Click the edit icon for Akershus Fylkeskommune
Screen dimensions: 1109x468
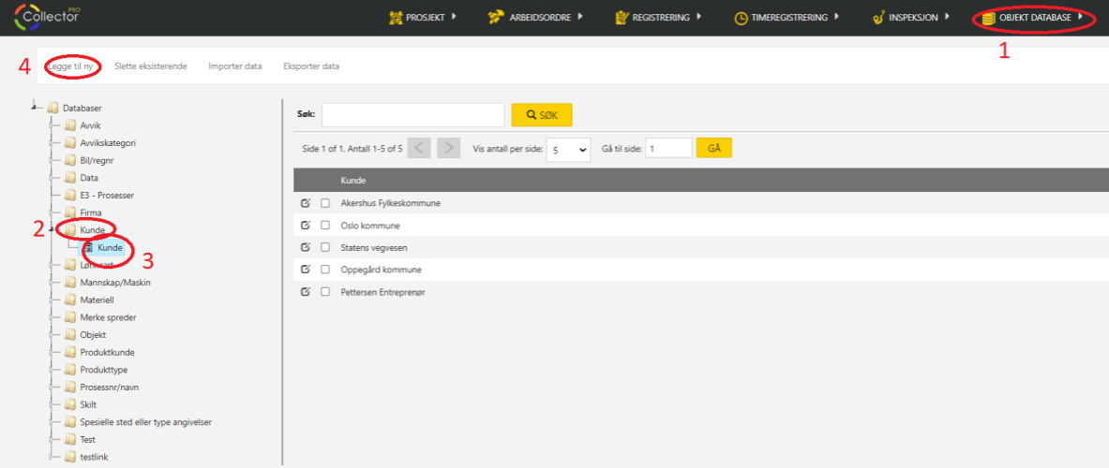point(306,203)
